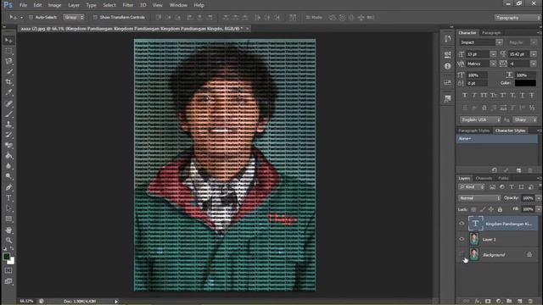
Task: Open the font style Regular dropdown
Action: (534, 42)
